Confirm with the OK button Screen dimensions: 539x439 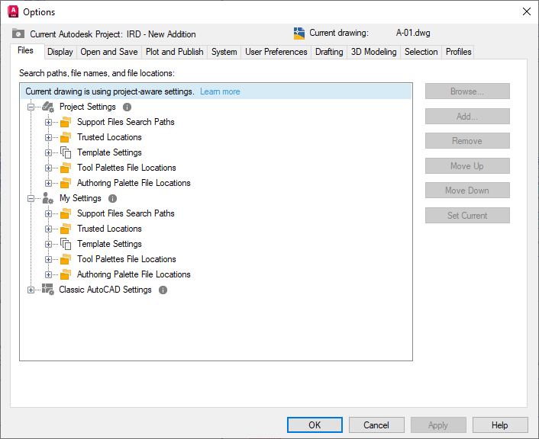315,425
